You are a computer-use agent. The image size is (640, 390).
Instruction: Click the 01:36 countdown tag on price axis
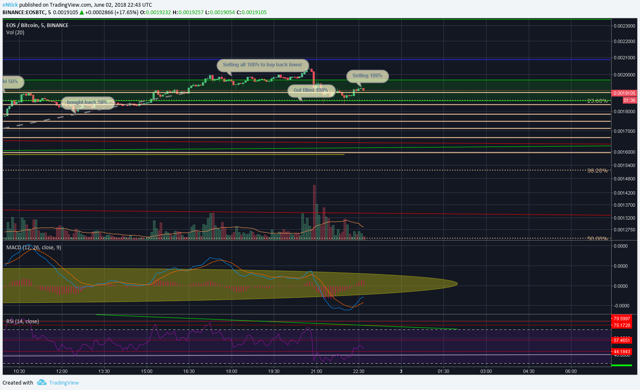click(630, 100)
